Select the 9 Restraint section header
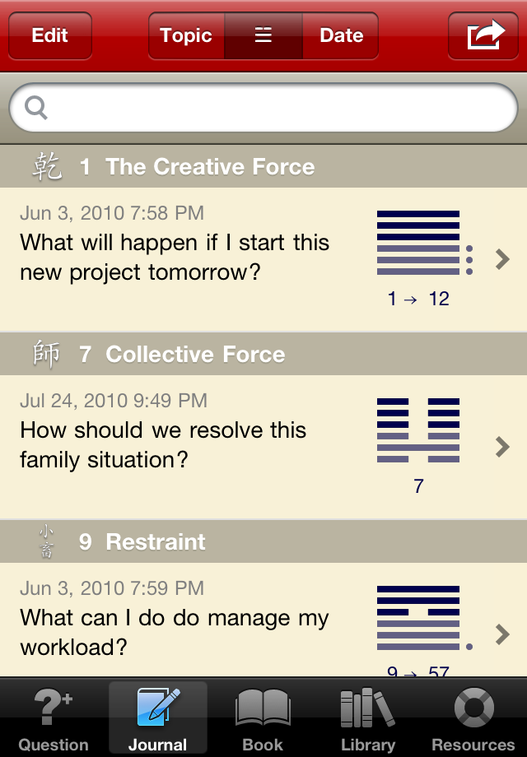Image resolution: width=527 pixels, height=757 pixels. point(263,541)
